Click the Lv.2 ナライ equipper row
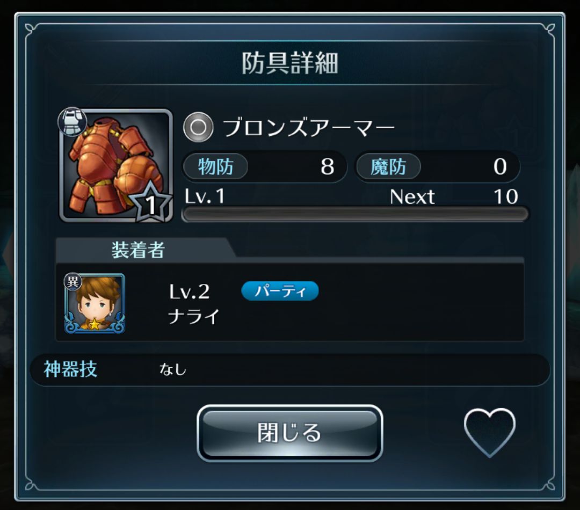The image size is (580, 510). coord(289,303)
